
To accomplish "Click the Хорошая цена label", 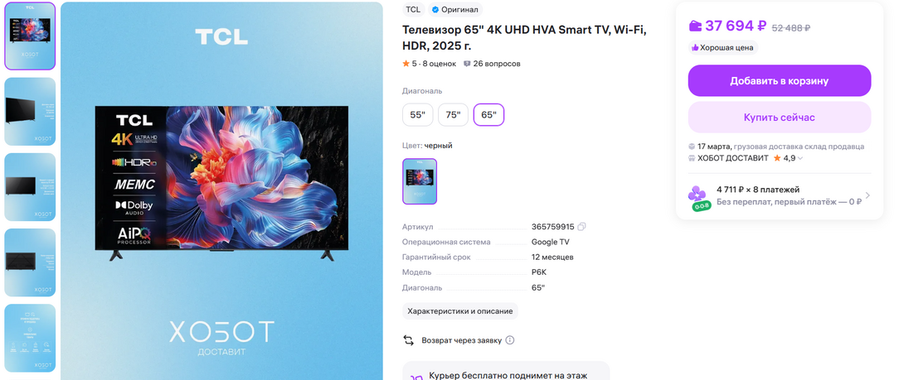I will click(722, 48).
